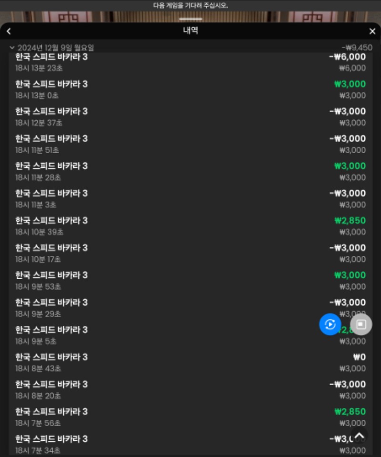Collapse the 2024년 12월 9일 월요일 section
This screenshot has width=381, height=457.
[x=12, y=47]
